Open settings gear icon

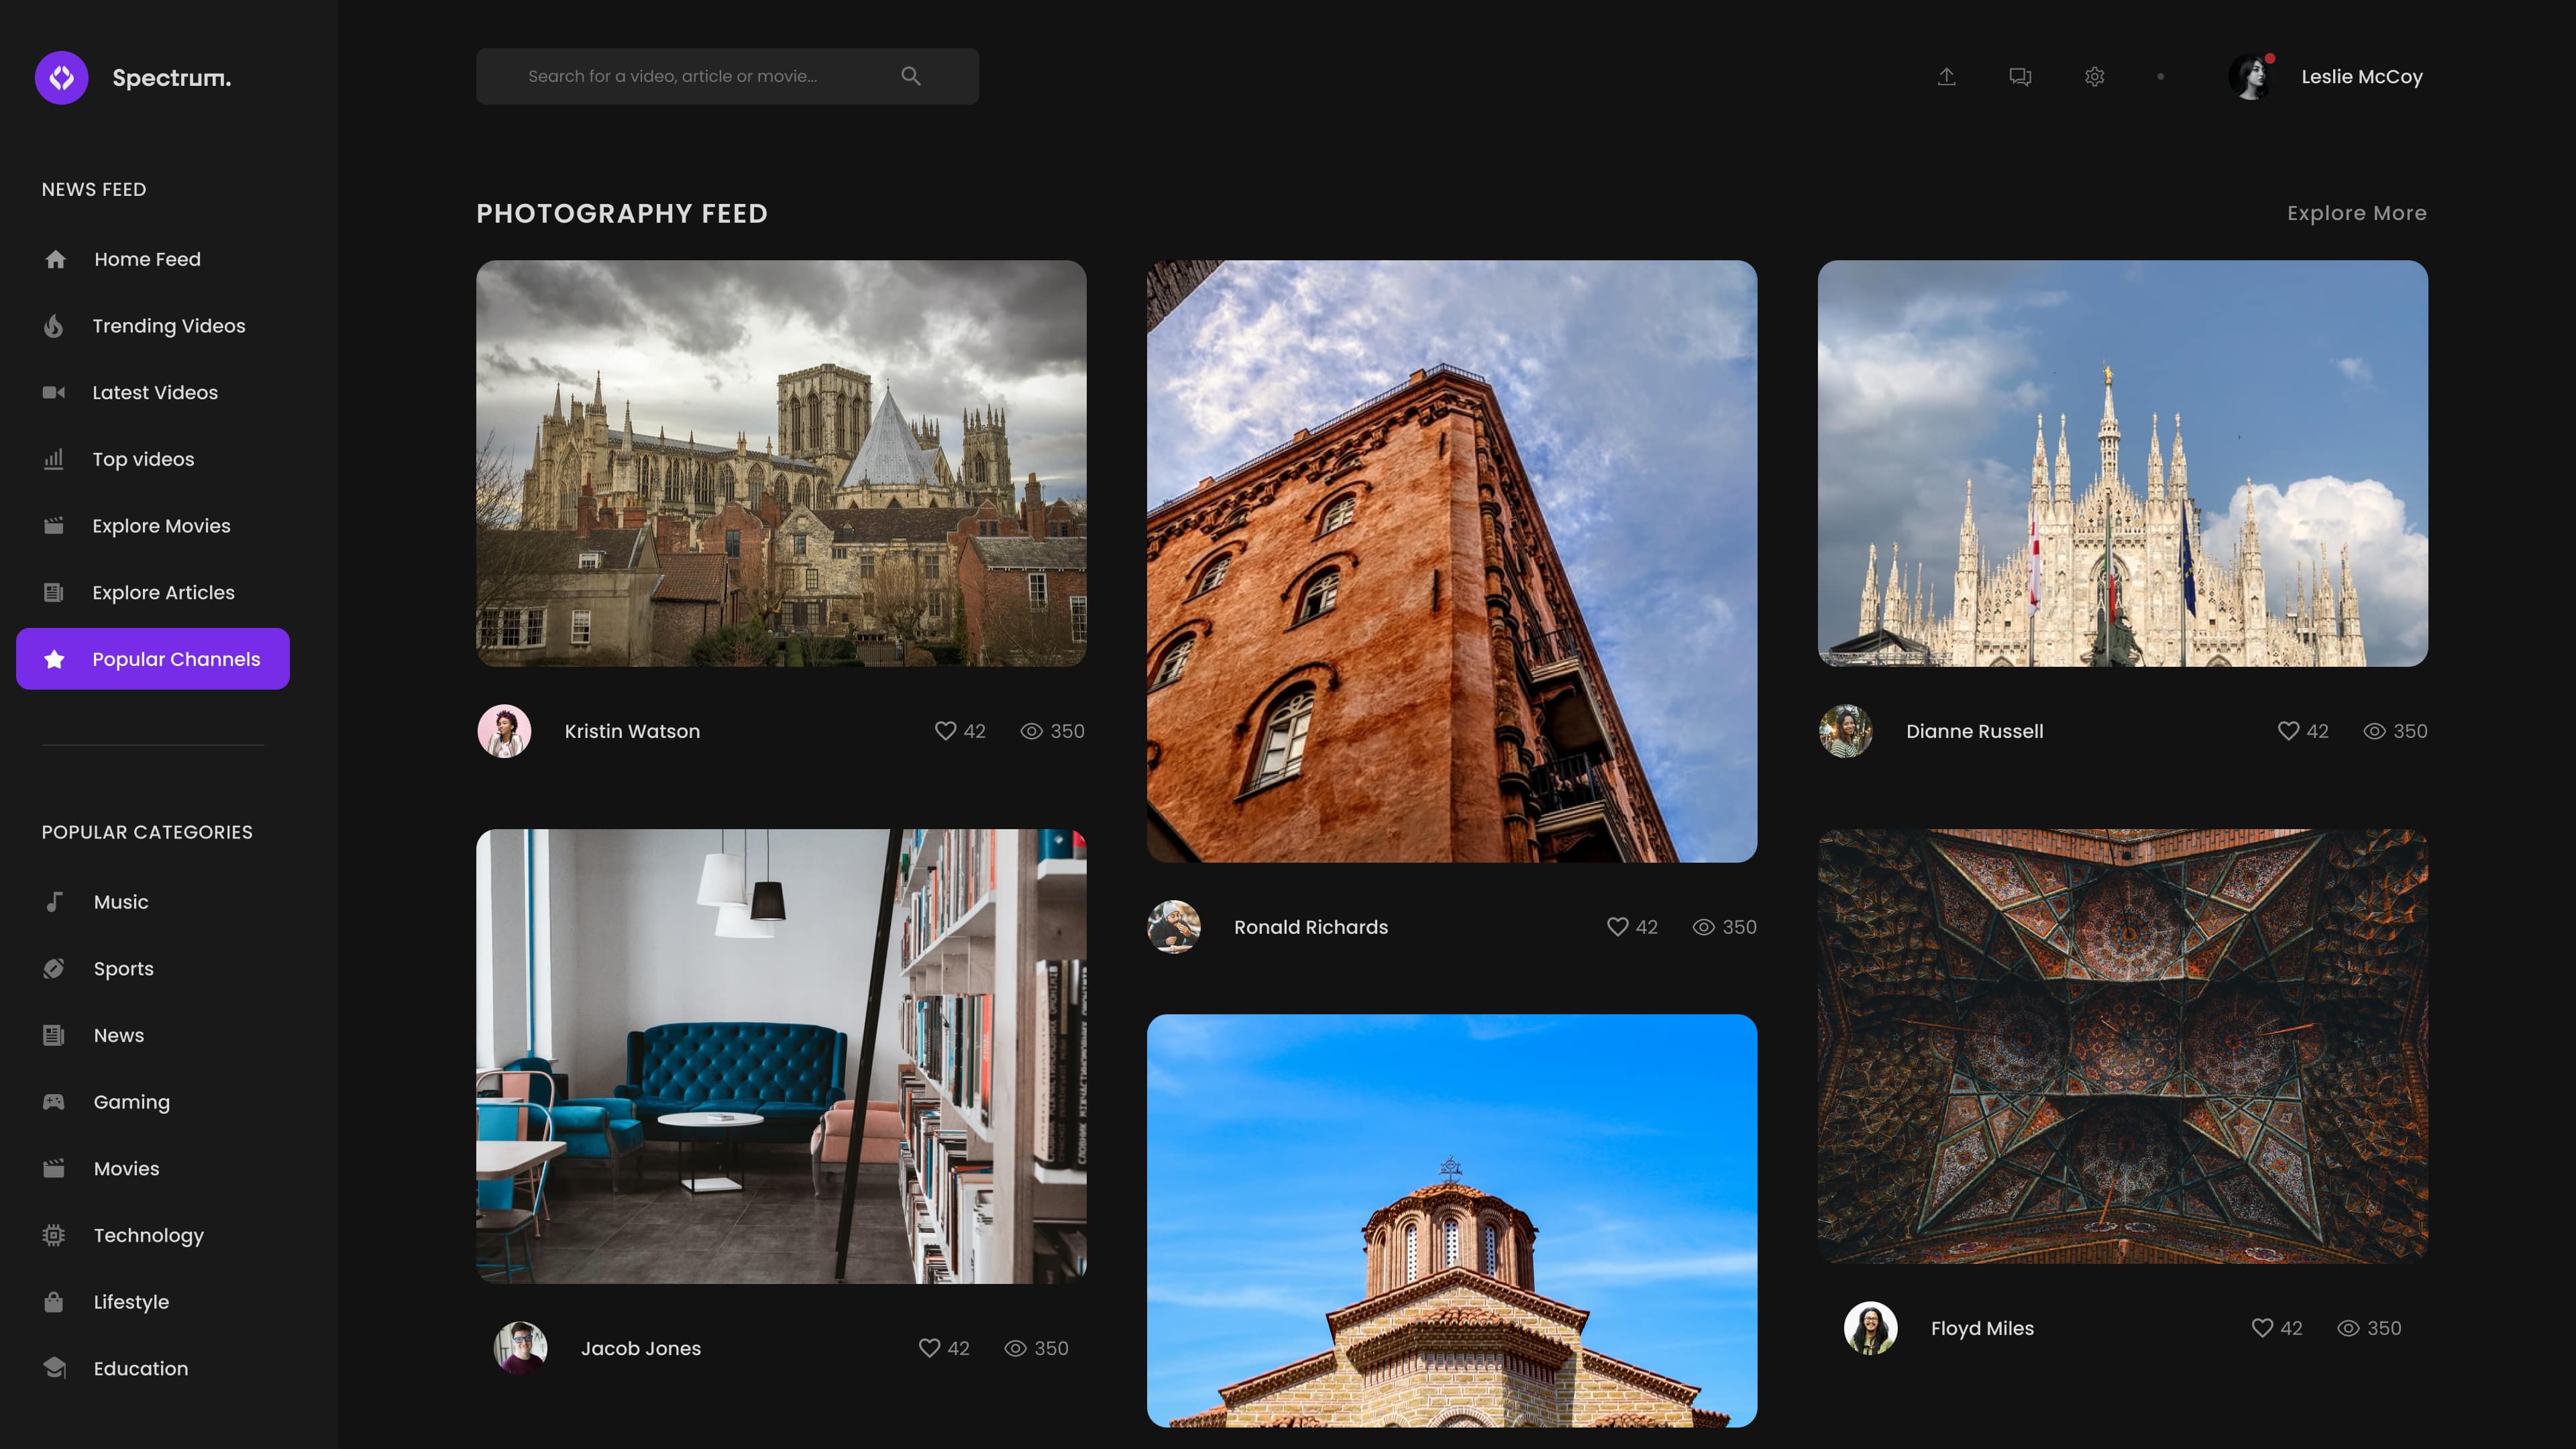(x=2094, y=77)
